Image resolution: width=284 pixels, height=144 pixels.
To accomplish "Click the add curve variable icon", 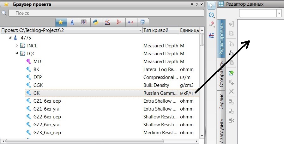I will click(x=231, y=82).
